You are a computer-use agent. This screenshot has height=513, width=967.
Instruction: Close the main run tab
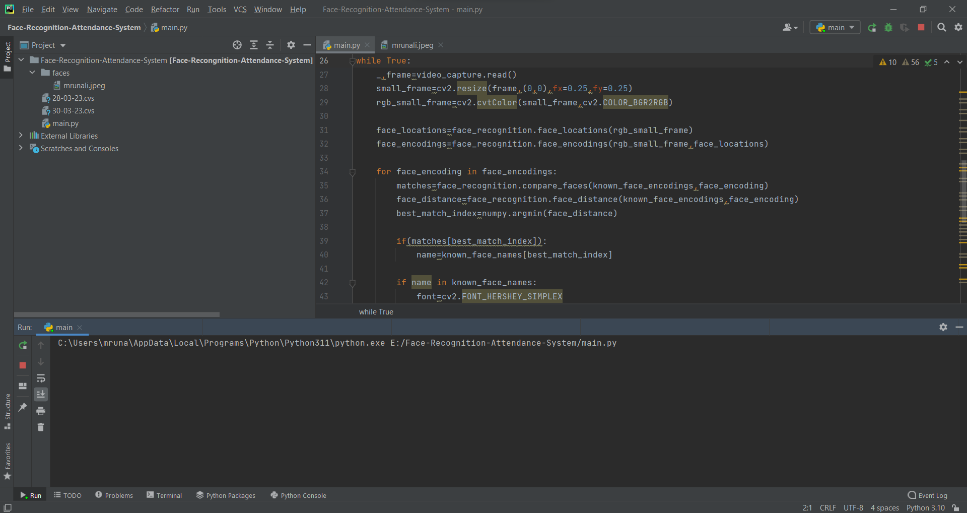(x=80, y=328)
